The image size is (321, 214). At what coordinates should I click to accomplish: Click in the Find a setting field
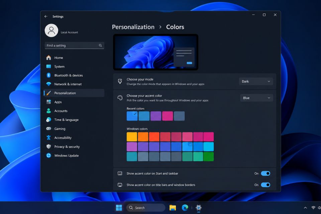coord(74,45)
